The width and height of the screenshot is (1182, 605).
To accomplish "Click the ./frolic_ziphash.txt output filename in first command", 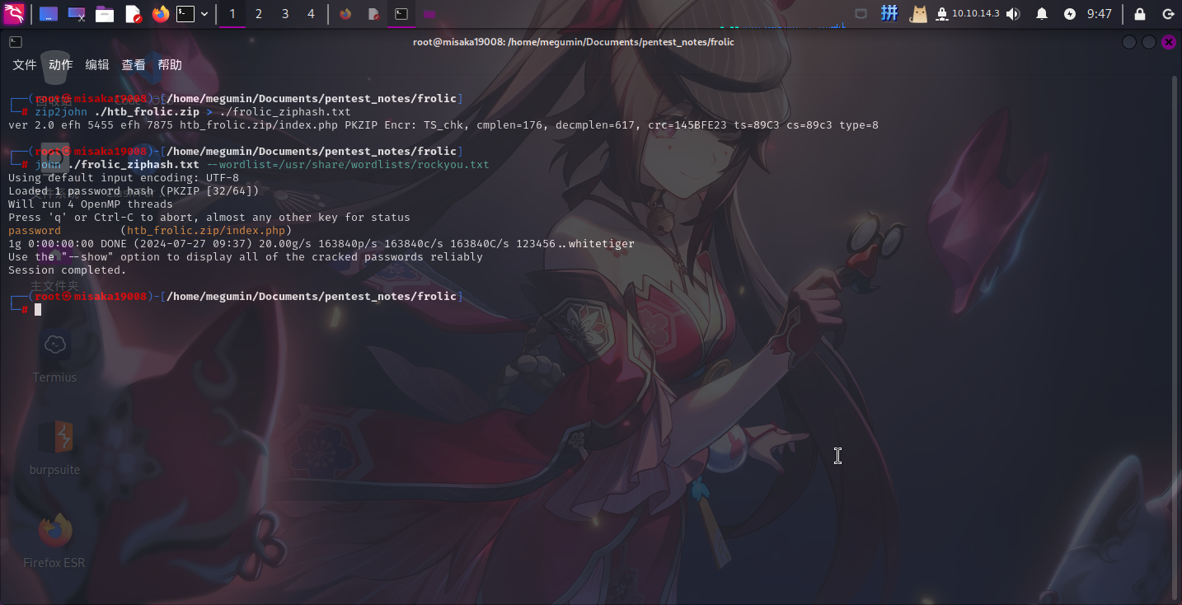I will click(x=285, y=112).
